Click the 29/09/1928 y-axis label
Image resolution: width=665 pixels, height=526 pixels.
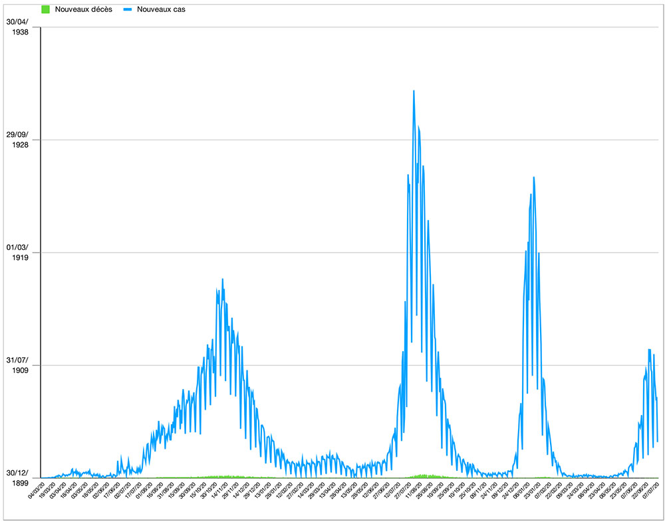coord(19,140)
